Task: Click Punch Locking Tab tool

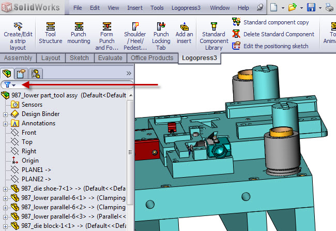Action: (x=161, y=36)
